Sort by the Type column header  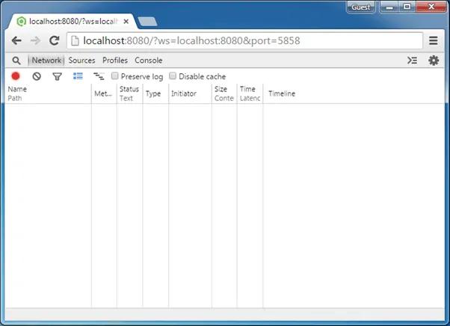pyautogui.click(x=155, y=93)
